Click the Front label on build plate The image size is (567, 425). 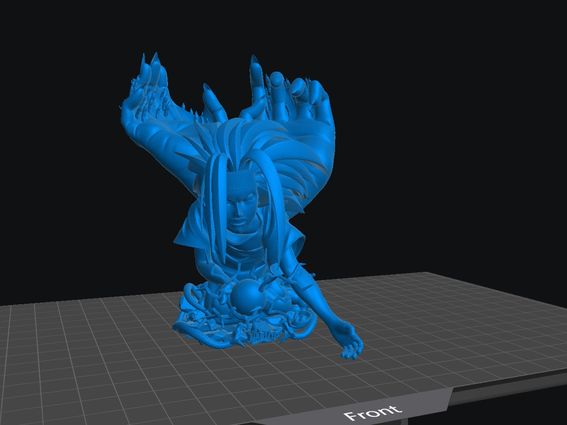[373, 412]
